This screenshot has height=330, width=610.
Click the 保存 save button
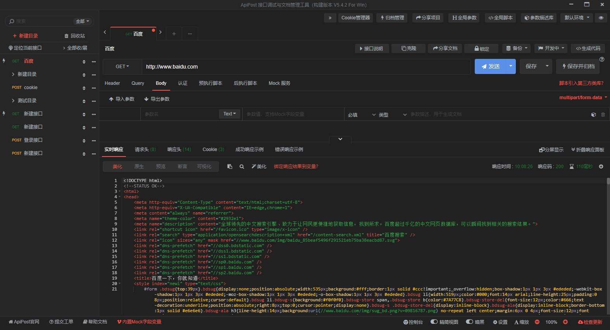[531, 67]
